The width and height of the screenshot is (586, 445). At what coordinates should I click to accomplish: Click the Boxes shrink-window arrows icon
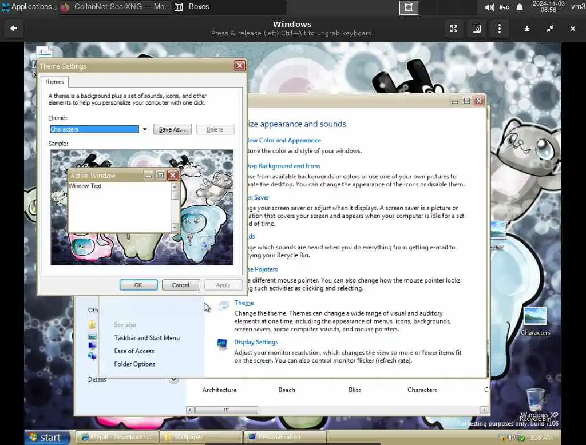[550, 29]
